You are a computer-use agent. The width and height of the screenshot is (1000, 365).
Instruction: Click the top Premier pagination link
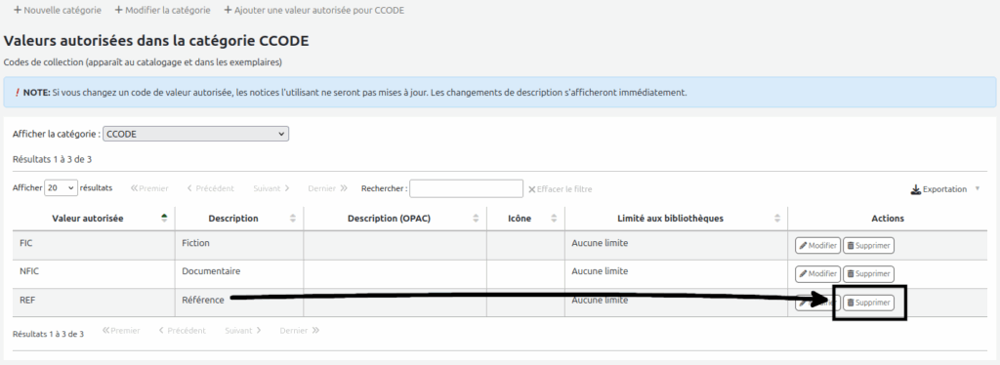tap(149, 188)
